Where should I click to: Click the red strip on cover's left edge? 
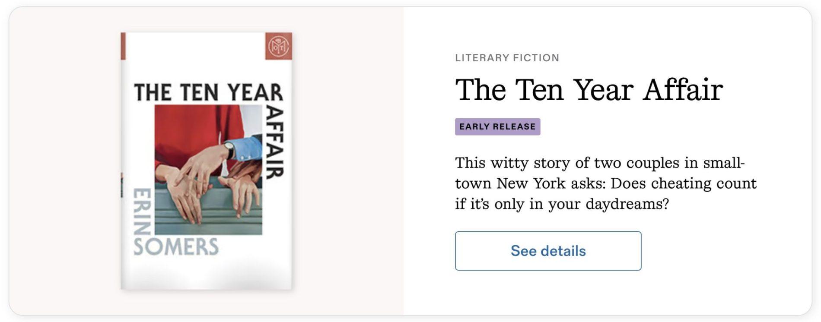tap(123, 46)
